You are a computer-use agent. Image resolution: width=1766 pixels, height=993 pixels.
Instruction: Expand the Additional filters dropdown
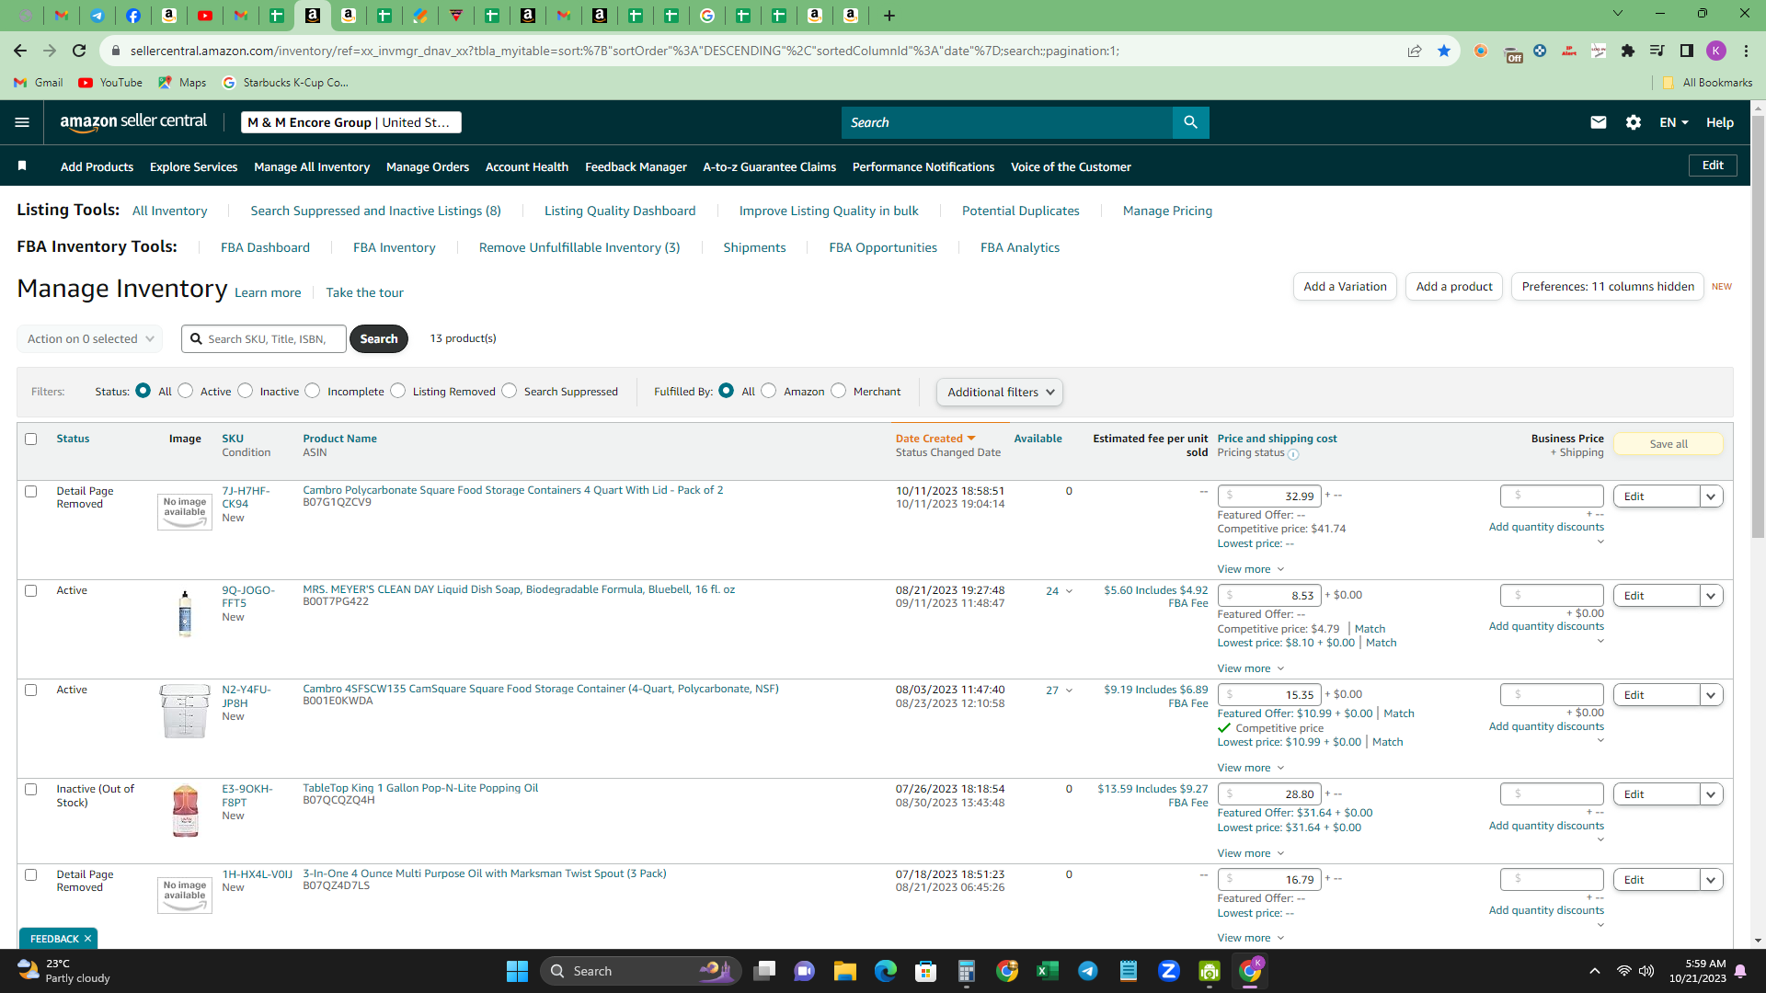point(1000,392)
